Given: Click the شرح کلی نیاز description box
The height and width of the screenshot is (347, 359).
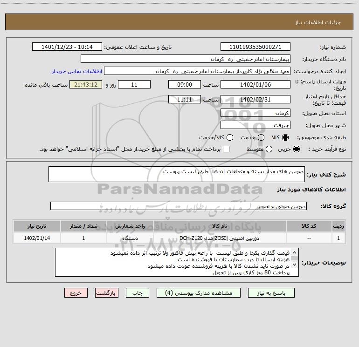Looking at the screenshot, I should (177, 174).
